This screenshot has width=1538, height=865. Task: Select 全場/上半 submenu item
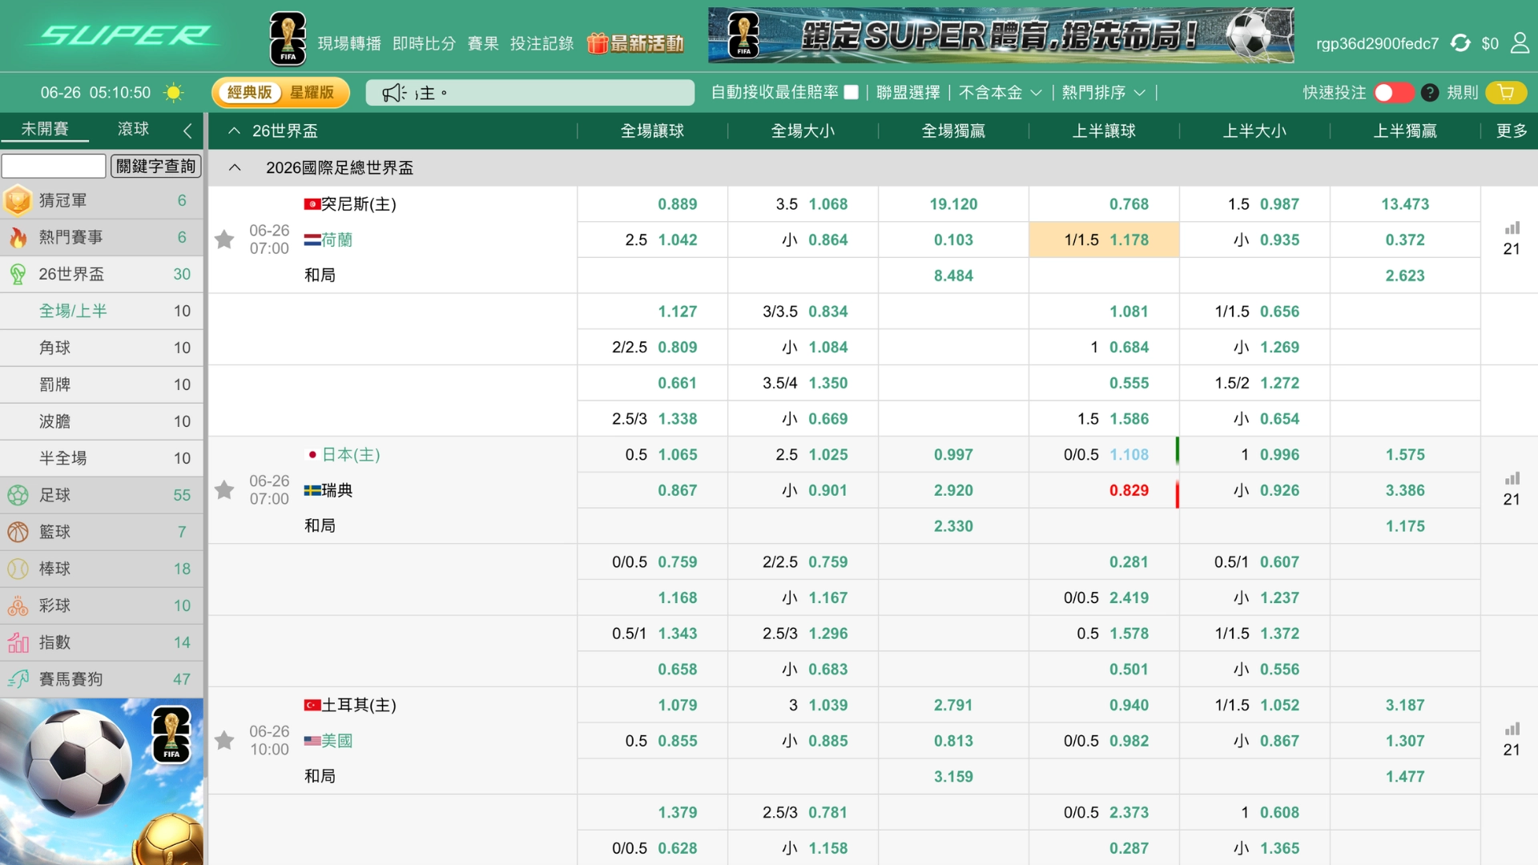[x=102, y=311]
